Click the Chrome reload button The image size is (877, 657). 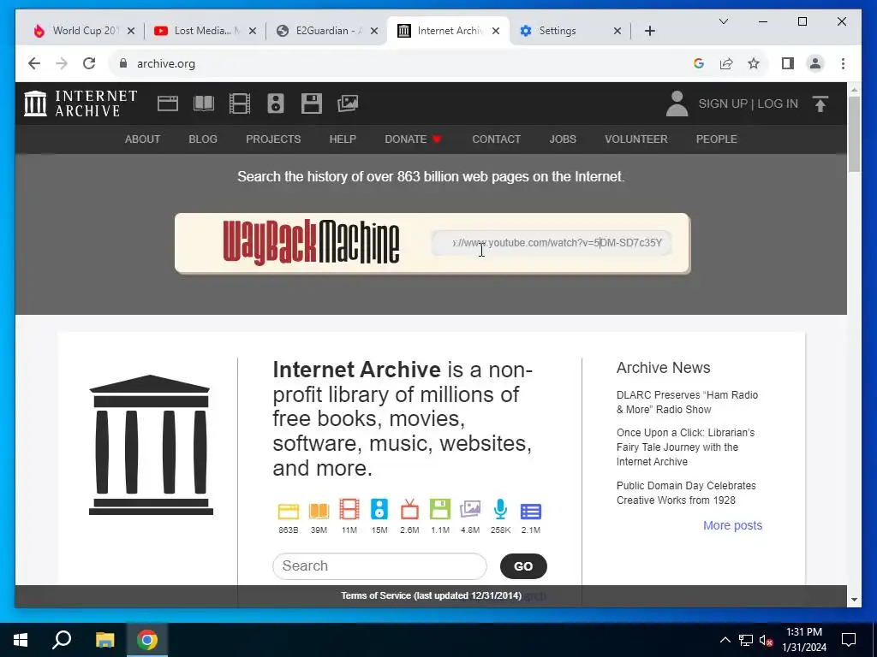pyautogui.click(x=89, y=63)
